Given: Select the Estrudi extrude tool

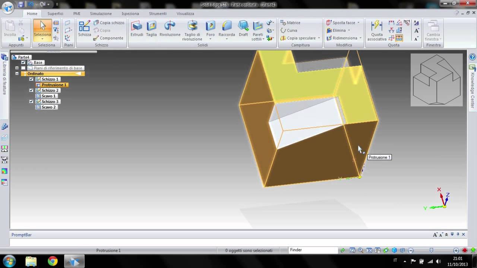Looking at the screenshot, I should [x=137, y=29].
